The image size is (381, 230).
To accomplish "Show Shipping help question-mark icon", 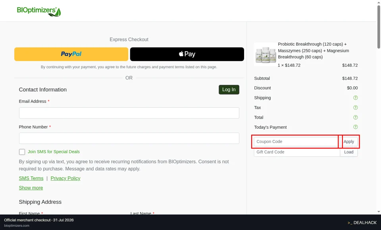I will pyautogui.click(x=356, y=98).
